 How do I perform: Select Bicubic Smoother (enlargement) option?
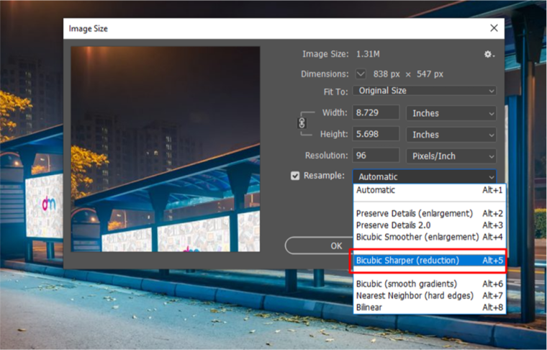(x=430, y=237)
